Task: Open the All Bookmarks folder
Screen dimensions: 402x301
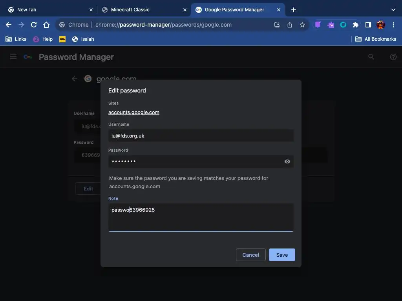Action: [376, 39]
